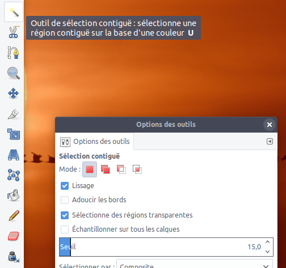
Task: Set mode to subtract from selection
Action: (121, 169)
